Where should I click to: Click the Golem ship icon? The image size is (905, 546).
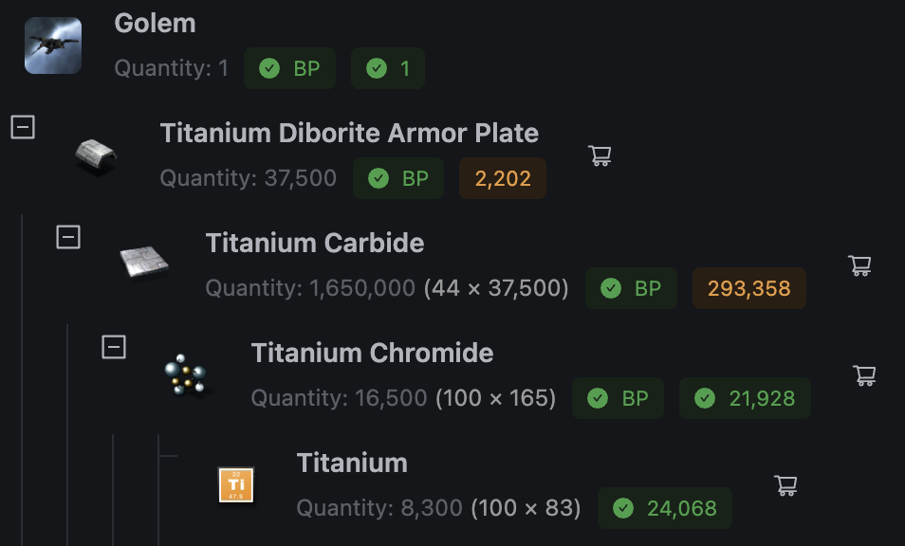click(53, 45)
